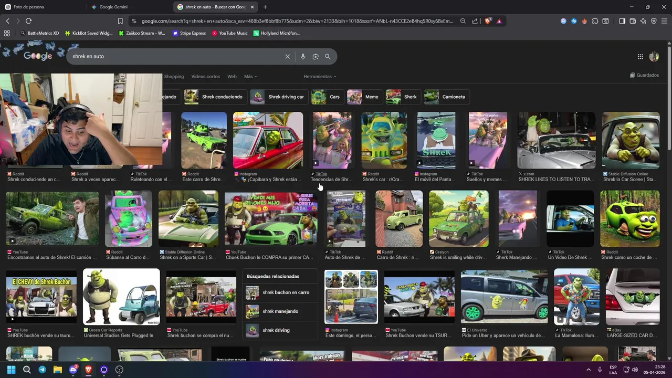Open the Web search tab
The width and height of the screenshot is (672, 378).
tap(232, 77)
